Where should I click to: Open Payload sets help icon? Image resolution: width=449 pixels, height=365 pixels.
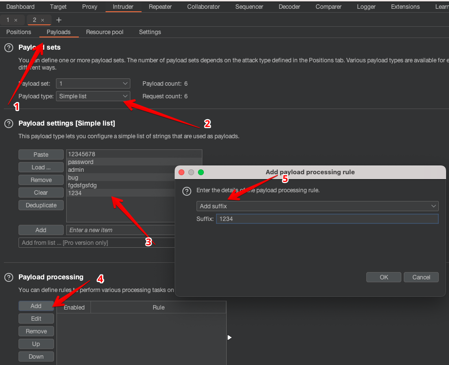pos(9,48)
